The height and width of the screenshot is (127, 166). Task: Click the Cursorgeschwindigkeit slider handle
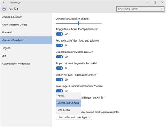pyautogui.click(x=78, y=23)
